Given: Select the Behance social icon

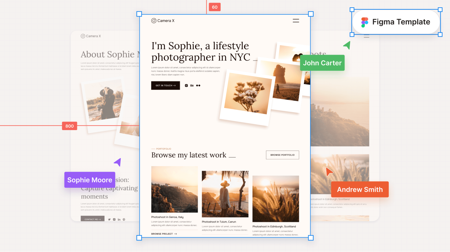Looking at the screenshot, I should click(x=192, y=85).
